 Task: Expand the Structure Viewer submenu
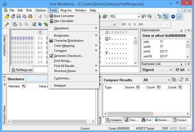tap(74, 71)
